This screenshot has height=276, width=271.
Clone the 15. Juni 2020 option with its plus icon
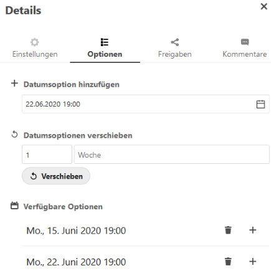coord(253,230)
